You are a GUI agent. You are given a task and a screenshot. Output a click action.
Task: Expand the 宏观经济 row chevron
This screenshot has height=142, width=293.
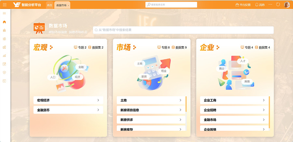point(98,100)
